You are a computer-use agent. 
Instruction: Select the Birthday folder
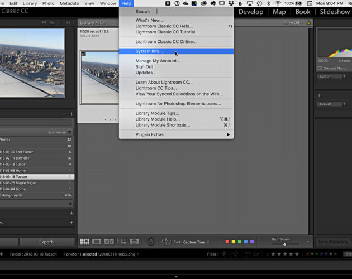click(36, 158)
